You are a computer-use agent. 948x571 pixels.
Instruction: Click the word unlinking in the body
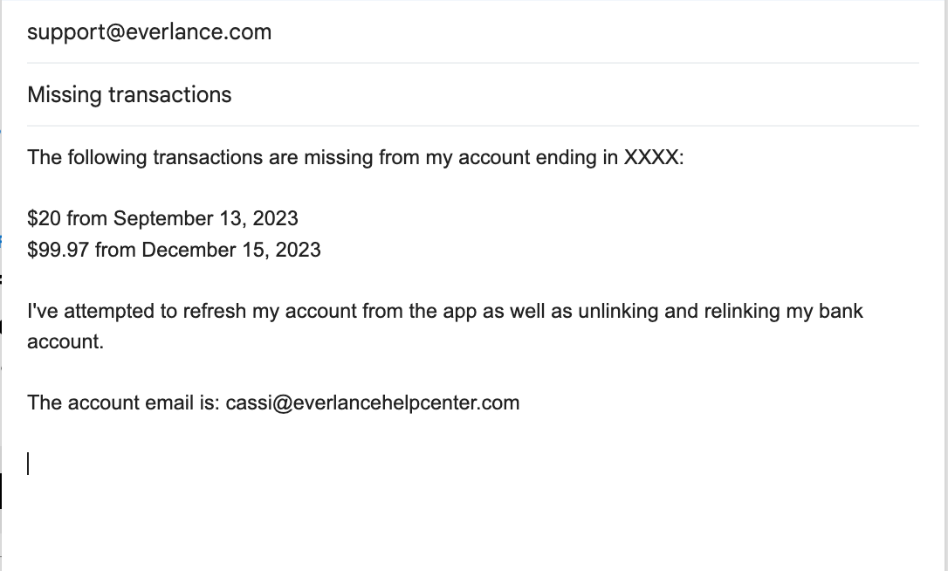(x=618, y=311)
